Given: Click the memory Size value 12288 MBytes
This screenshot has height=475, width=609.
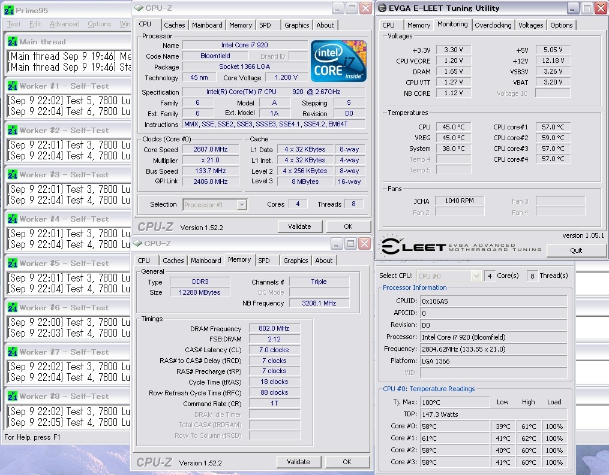Looking at the screenshot, I should (200, 292).
